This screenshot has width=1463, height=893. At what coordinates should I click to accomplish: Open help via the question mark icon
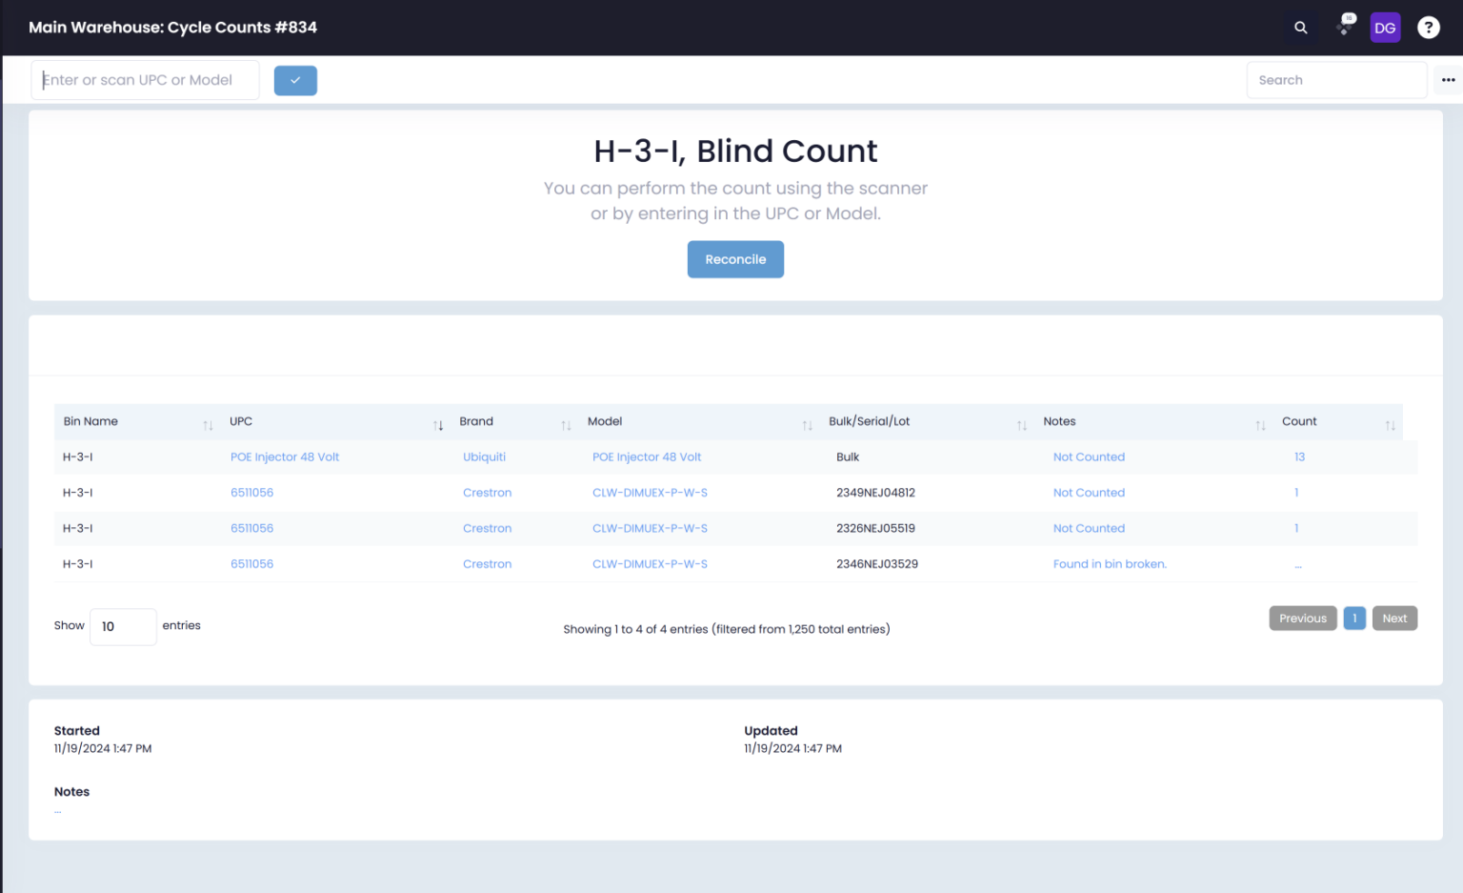[1429, 28]
